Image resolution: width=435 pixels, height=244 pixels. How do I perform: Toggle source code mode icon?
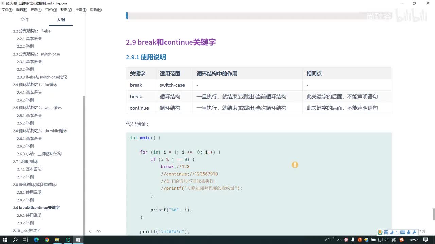99,231
